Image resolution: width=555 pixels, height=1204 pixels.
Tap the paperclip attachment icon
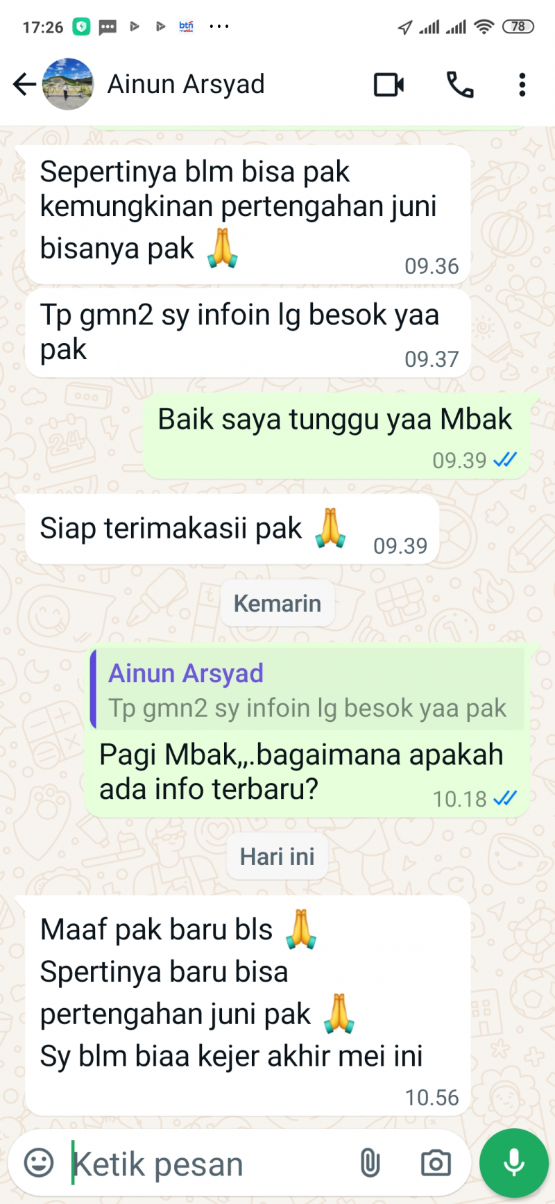370,1163
